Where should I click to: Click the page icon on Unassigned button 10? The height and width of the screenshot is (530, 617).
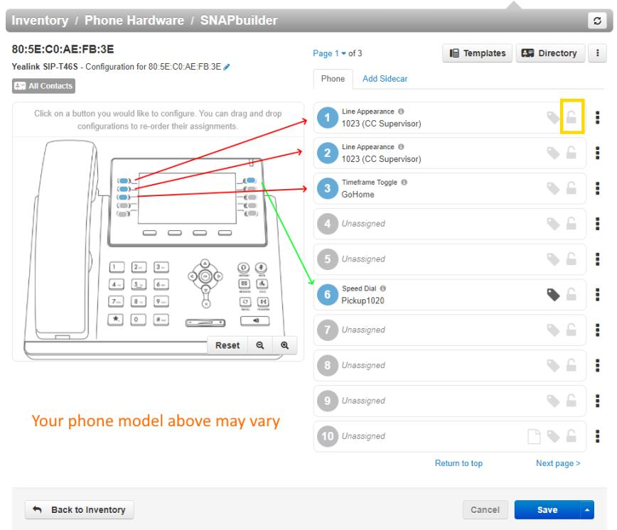[x=534, y=436]
